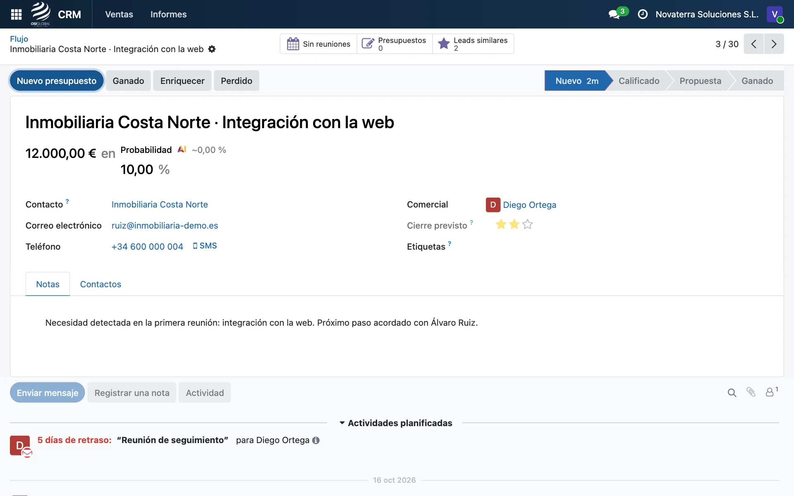This screenshot has width=794, height=496.
Task: Move to Calificado stage
Action: [x=639, y=81]
